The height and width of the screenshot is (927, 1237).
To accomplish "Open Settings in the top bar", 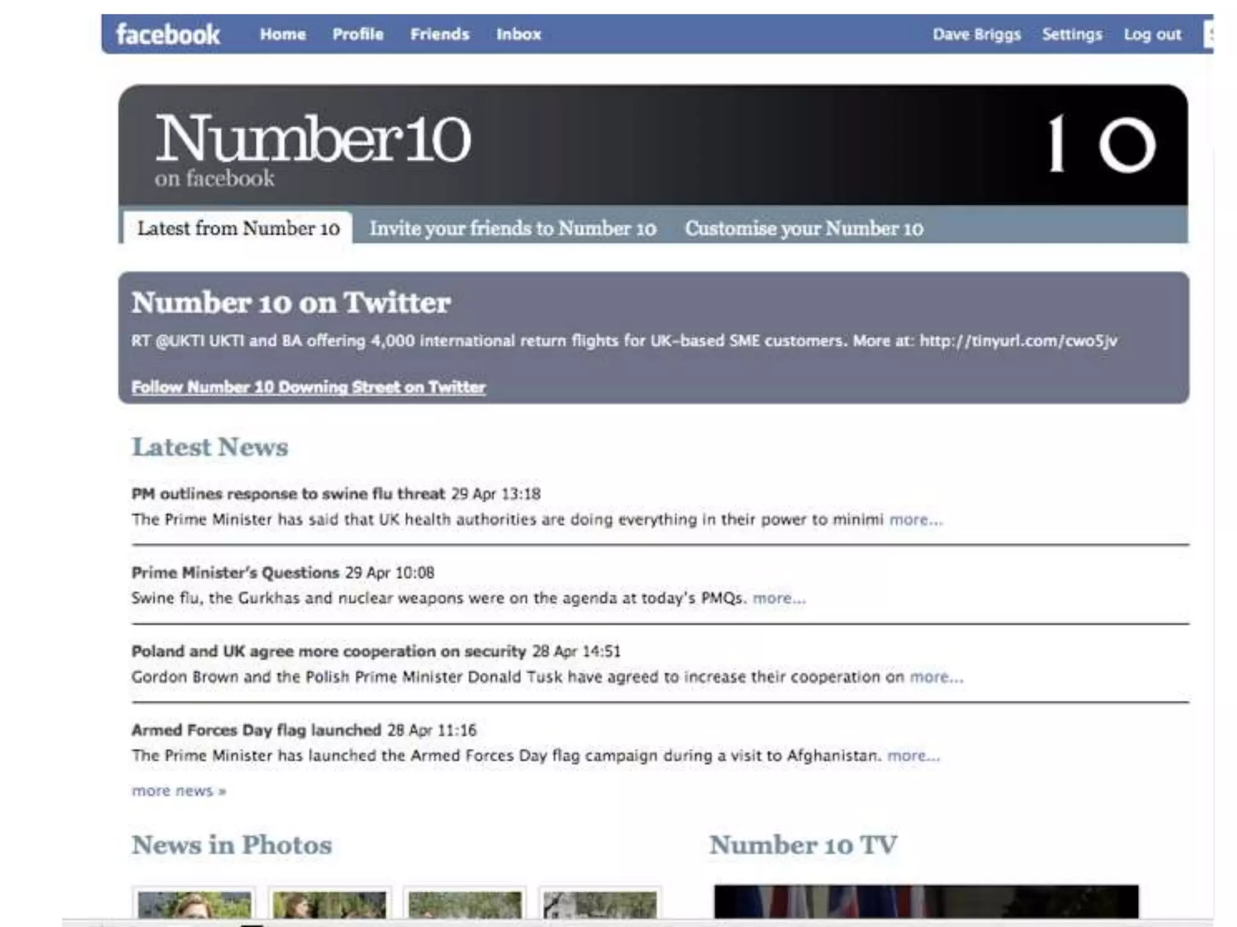I will click(x=1072, y=34).
